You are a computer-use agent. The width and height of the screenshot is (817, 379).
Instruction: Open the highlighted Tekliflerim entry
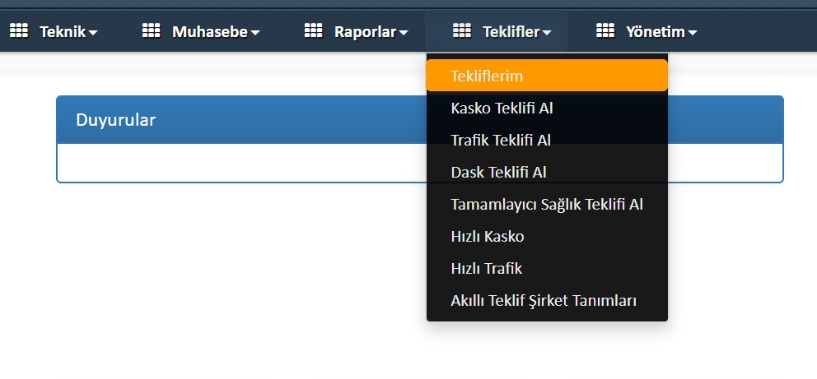point(488,76)
